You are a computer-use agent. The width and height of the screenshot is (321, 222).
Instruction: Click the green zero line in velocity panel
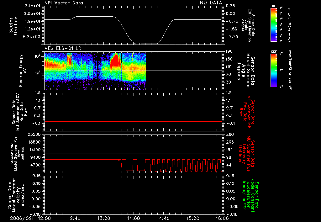point(133,199)
